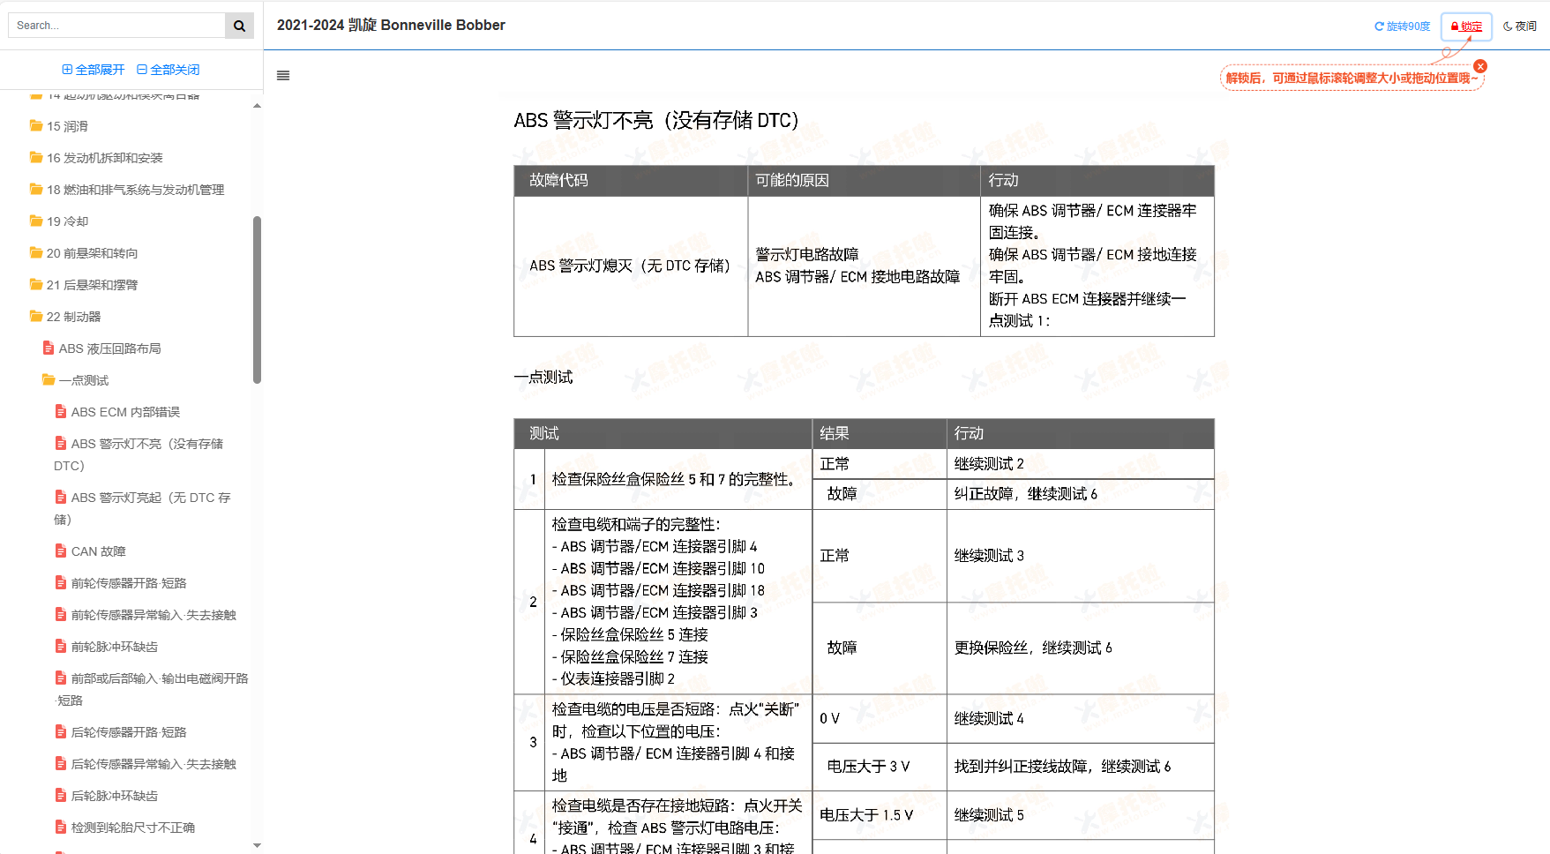Collapse all tree items with 全部关闭
The image size is (1550, 854).
168,70
